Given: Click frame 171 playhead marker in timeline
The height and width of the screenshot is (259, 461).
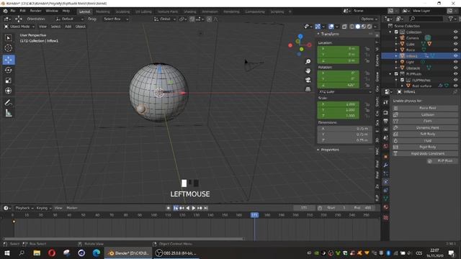Looking at the screenshot, I should (x=254, y=215).
